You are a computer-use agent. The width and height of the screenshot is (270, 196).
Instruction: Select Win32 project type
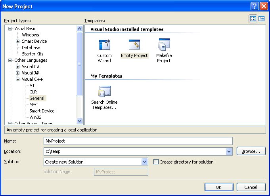click(35, 117)
